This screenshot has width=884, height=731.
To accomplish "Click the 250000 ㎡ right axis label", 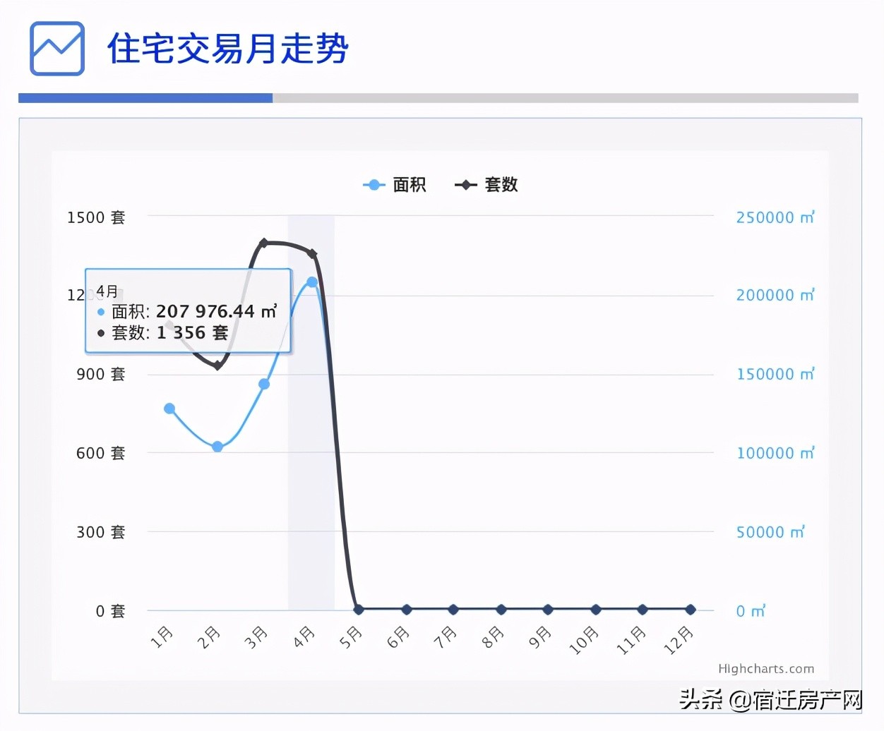I will pos(775,217).
